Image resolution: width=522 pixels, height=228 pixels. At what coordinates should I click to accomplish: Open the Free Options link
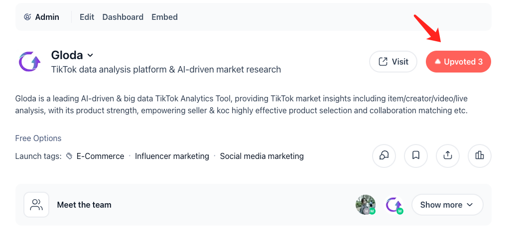[38, 139]
